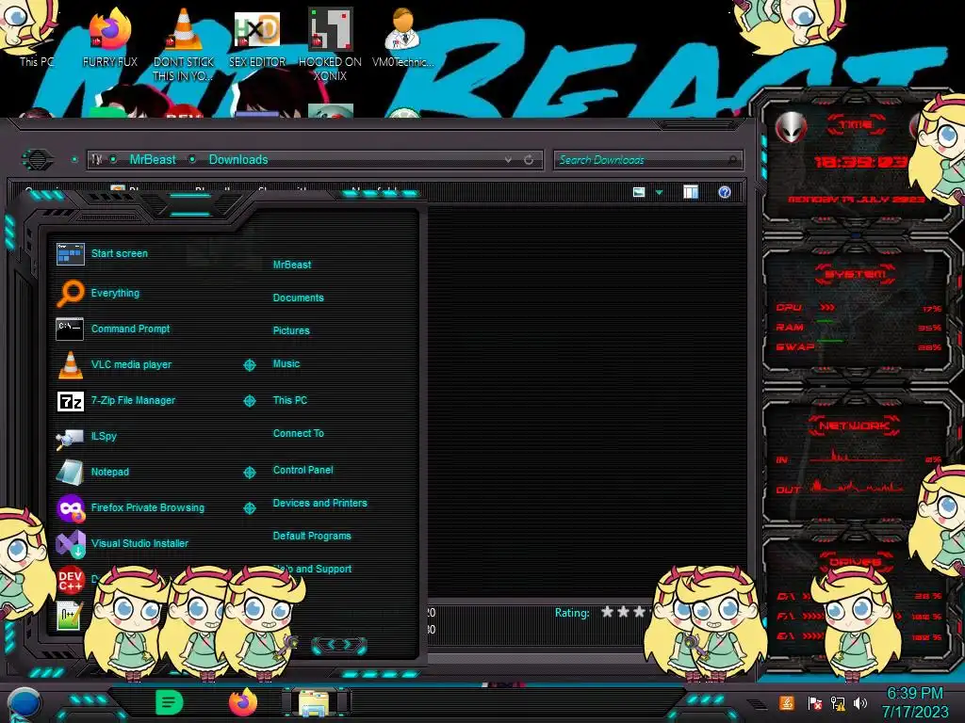The width and height of the screenshot is (965, 723).
Task: Click the Alienware head icon in the gadget
Action: pos(791,127)
